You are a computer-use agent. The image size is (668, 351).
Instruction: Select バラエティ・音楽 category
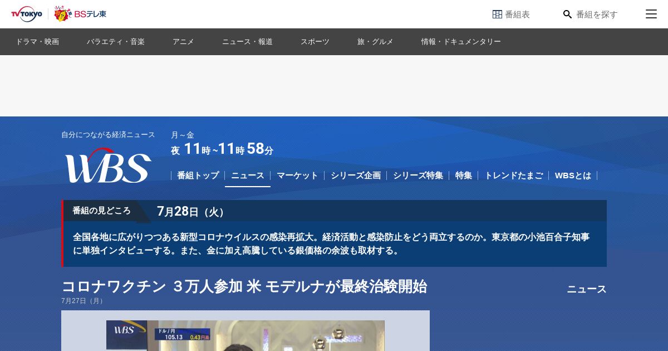pyautogui.click(x=116, y=42)
